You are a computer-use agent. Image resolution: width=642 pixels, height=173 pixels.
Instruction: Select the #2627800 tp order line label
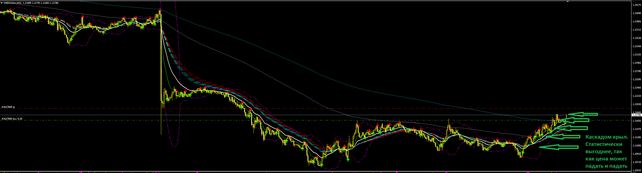8,107
